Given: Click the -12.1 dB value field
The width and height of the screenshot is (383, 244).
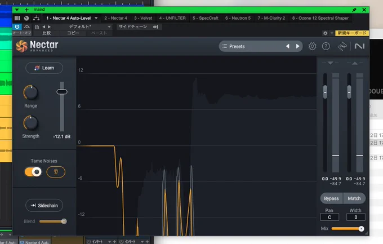Looking at the screenshot, I should point(62,136).
